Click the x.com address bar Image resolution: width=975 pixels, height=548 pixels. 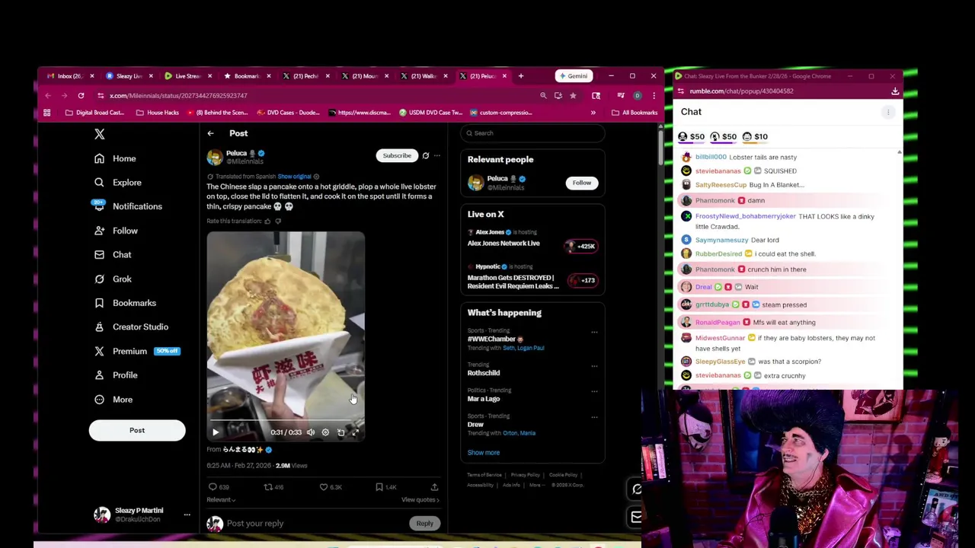[320, 96]
